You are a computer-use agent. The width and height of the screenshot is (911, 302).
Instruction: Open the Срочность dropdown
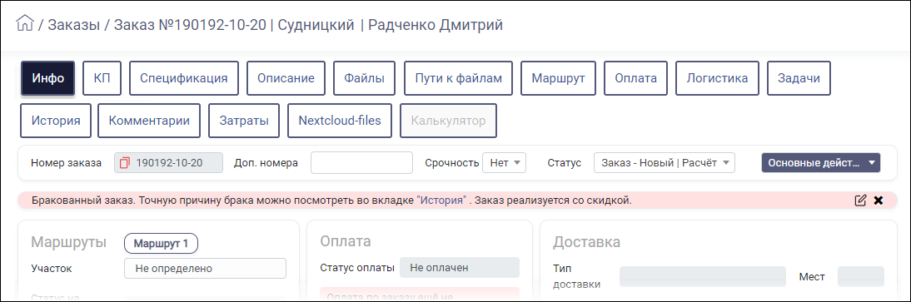coord(505,162)
